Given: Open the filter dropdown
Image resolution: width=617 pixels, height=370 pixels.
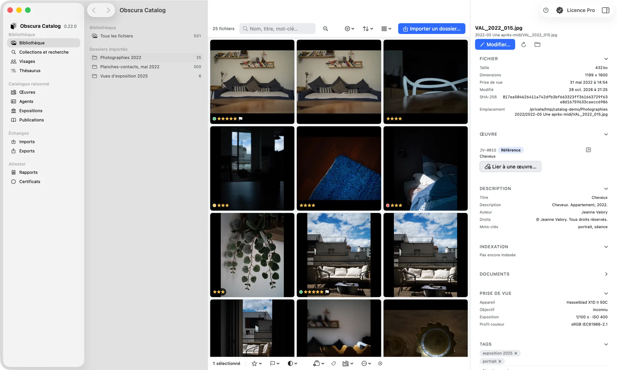Looking at the screenshot, I should tap(349, 29).
